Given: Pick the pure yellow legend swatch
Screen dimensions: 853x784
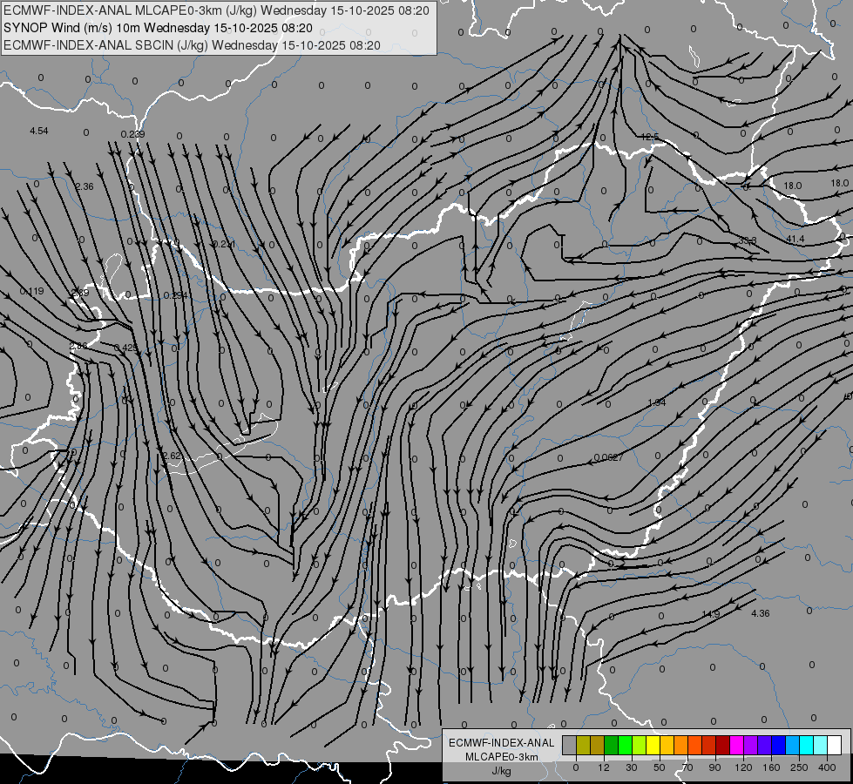Looking at the screenshot, I should click(x=653, y=745).
